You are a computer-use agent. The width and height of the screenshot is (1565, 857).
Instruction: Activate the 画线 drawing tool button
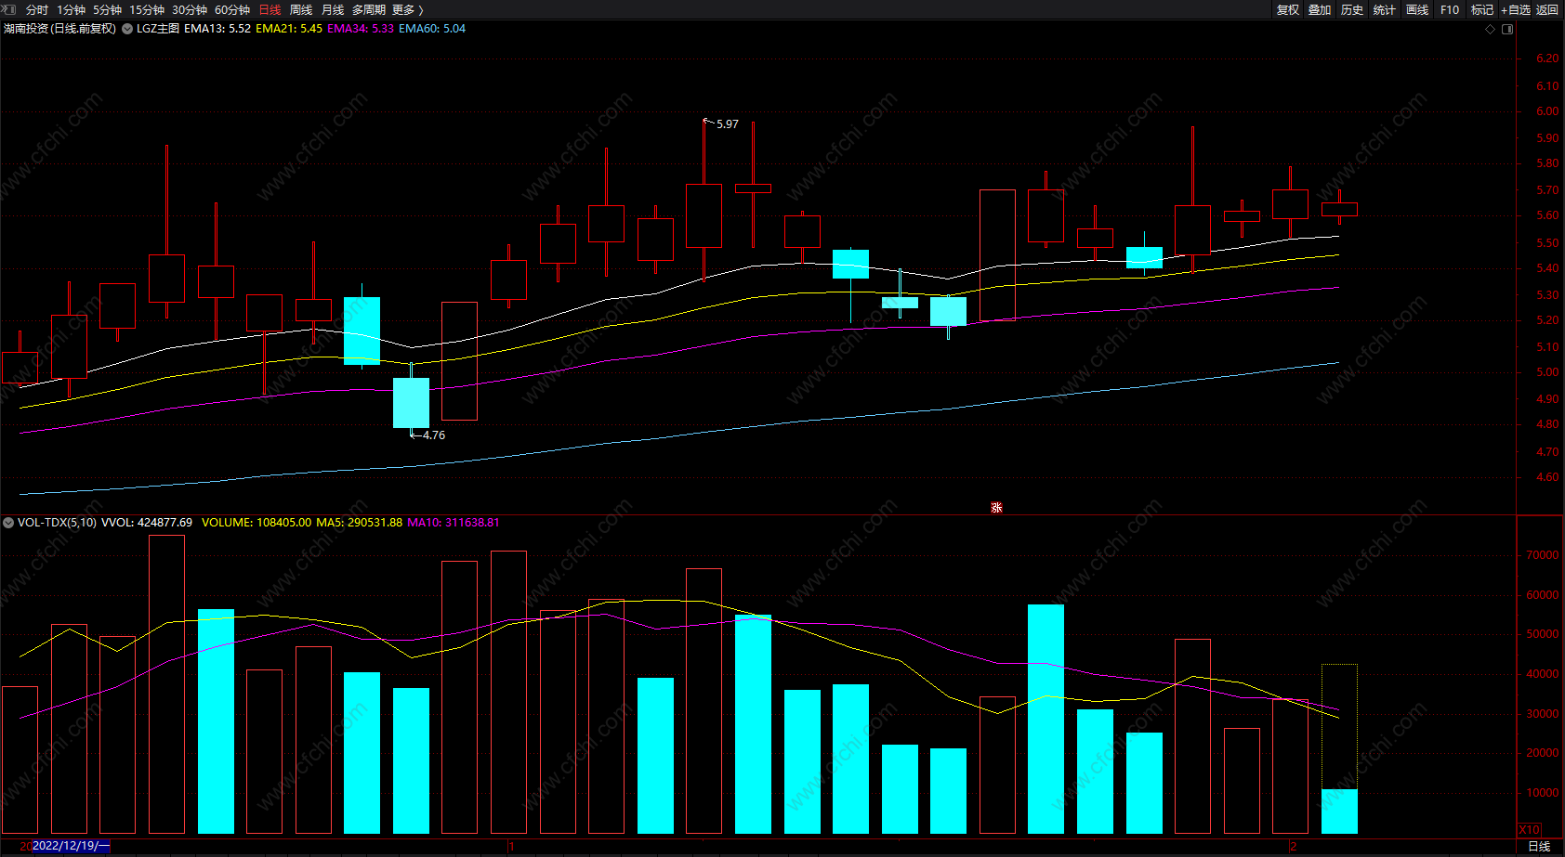coord(1417,10)
